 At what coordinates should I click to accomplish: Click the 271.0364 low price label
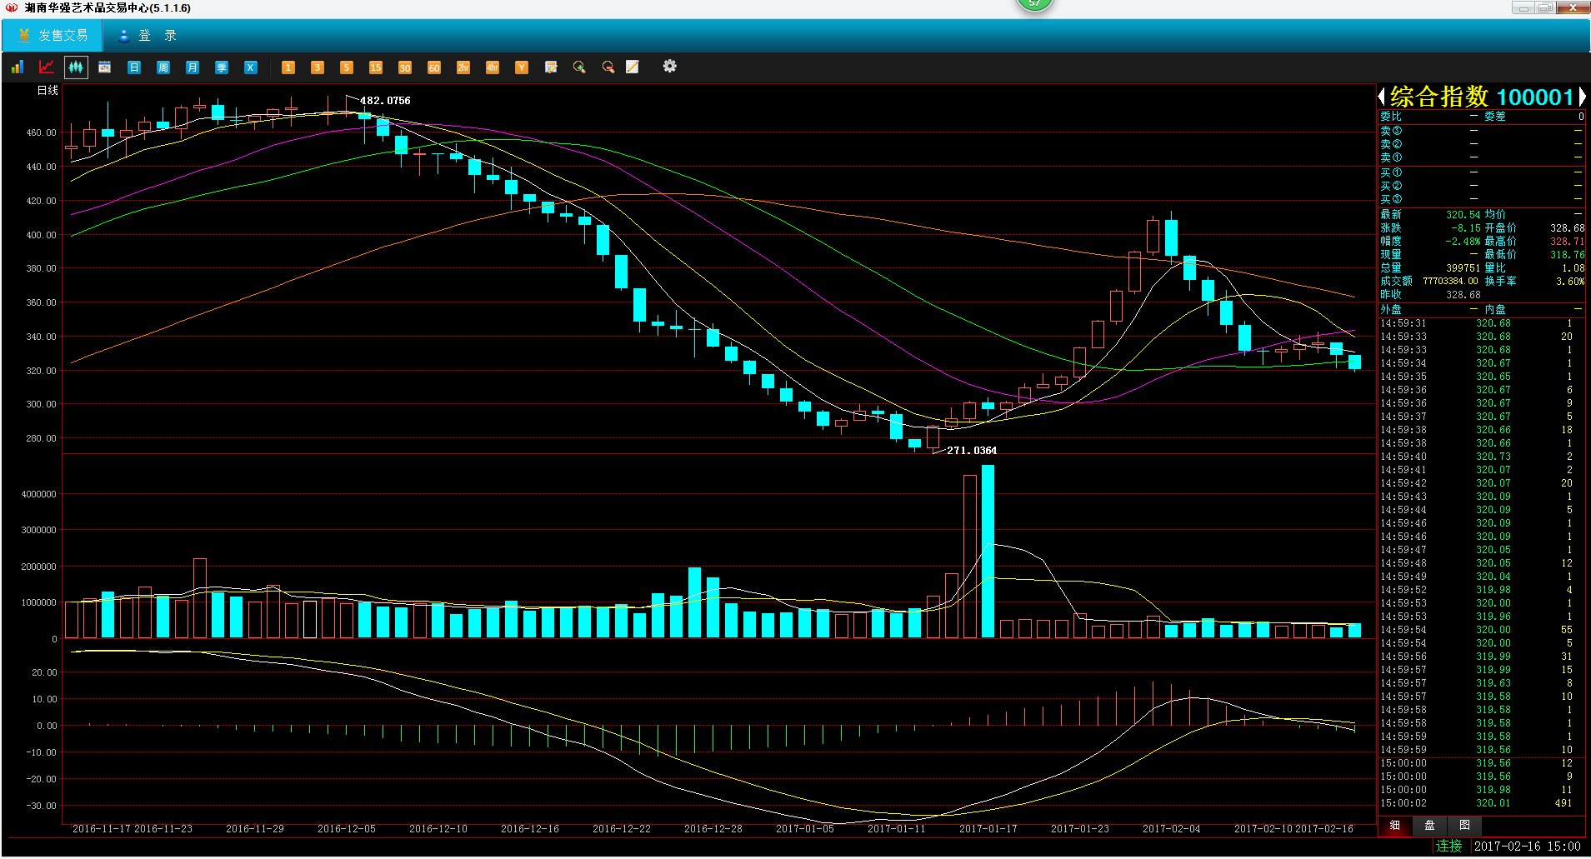(x=972, y=451)
